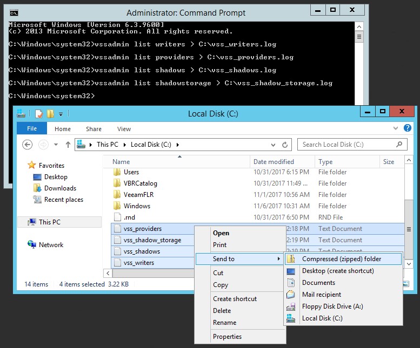The width and height of the screenshot is (420, 348).
Task: Click the search magnifier icon
Action: [399, 145]
